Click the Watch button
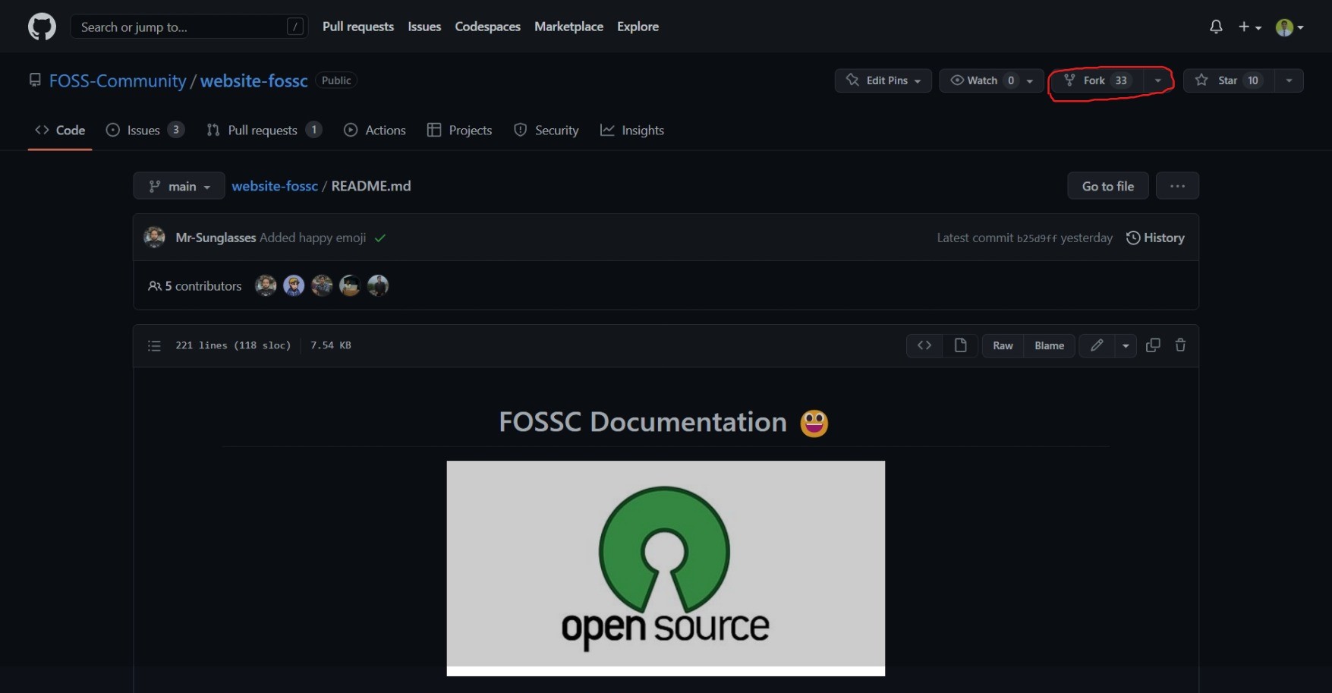Screen dimensions: 1332x693 pyautogui.click(x=981, y=80)
